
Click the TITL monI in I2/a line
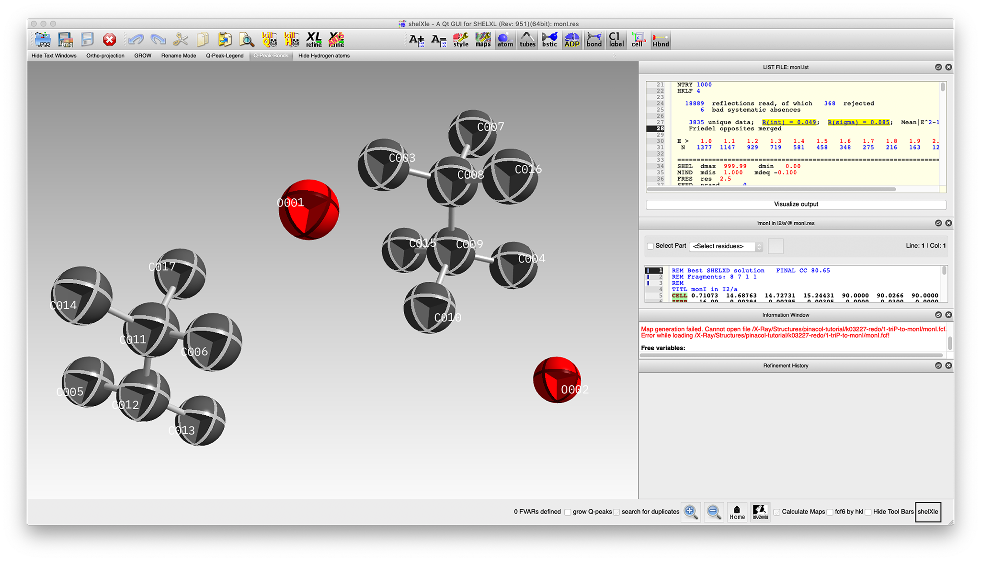(704, 290)
